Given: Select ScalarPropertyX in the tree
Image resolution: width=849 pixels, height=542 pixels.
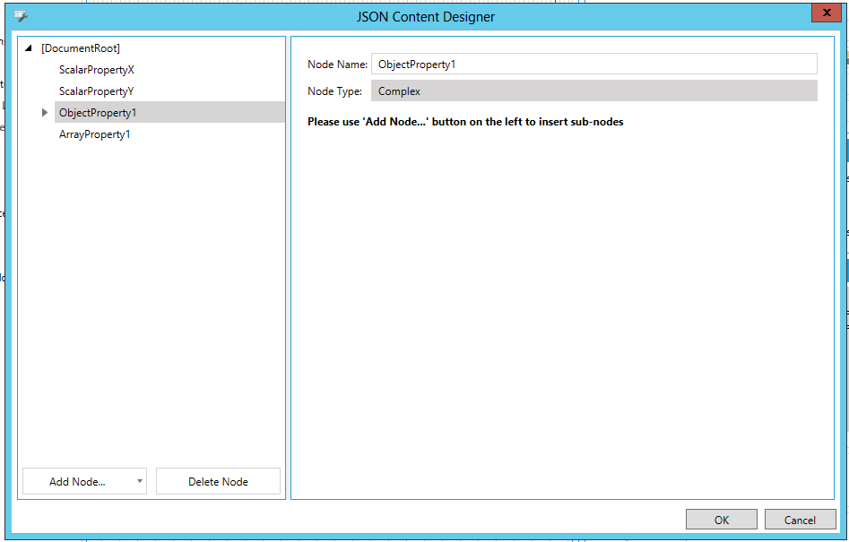Looking at the screenshot, I should coord(97,70).
